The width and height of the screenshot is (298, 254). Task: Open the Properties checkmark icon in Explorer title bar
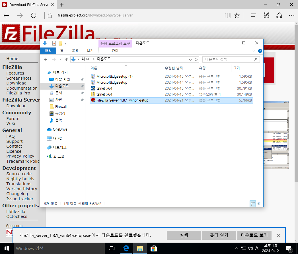pos(54,43)
